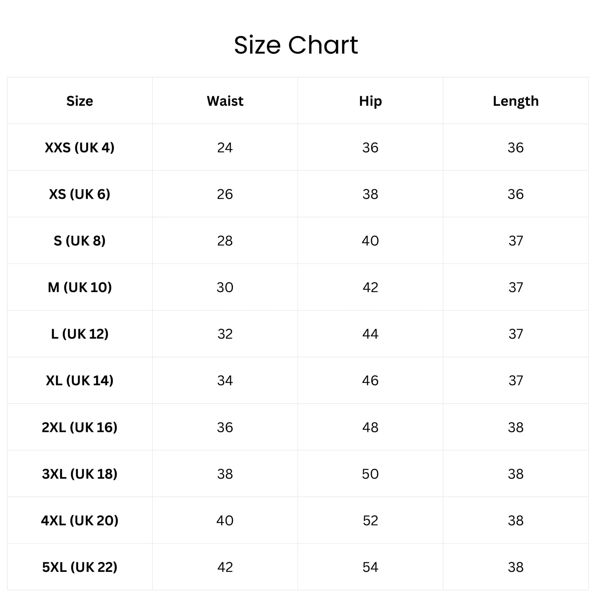The height and width of the screenshot is (600, 600).
Task: Click the XXS (UK 4) row label
Action: click(79, 147)
